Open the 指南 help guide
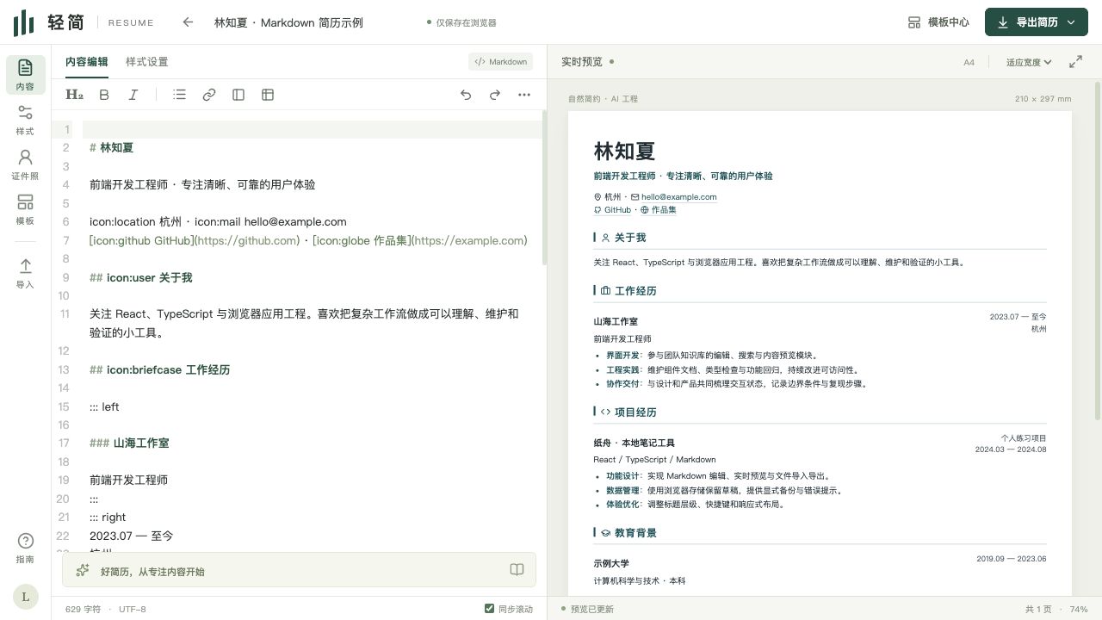 (25, 548)
